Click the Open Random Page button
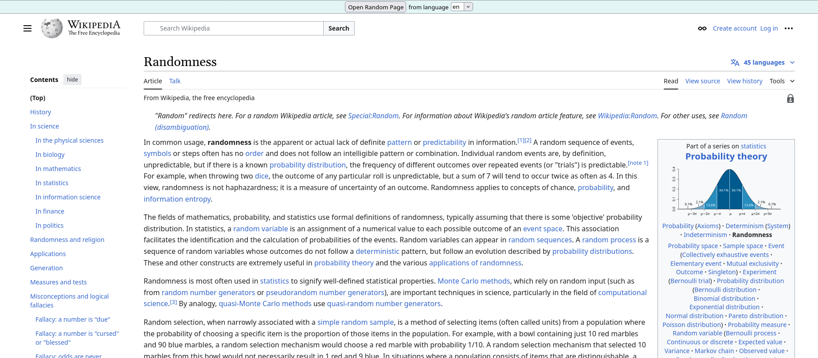The width and height of the screenshot is (818, 358). (376, 7)
